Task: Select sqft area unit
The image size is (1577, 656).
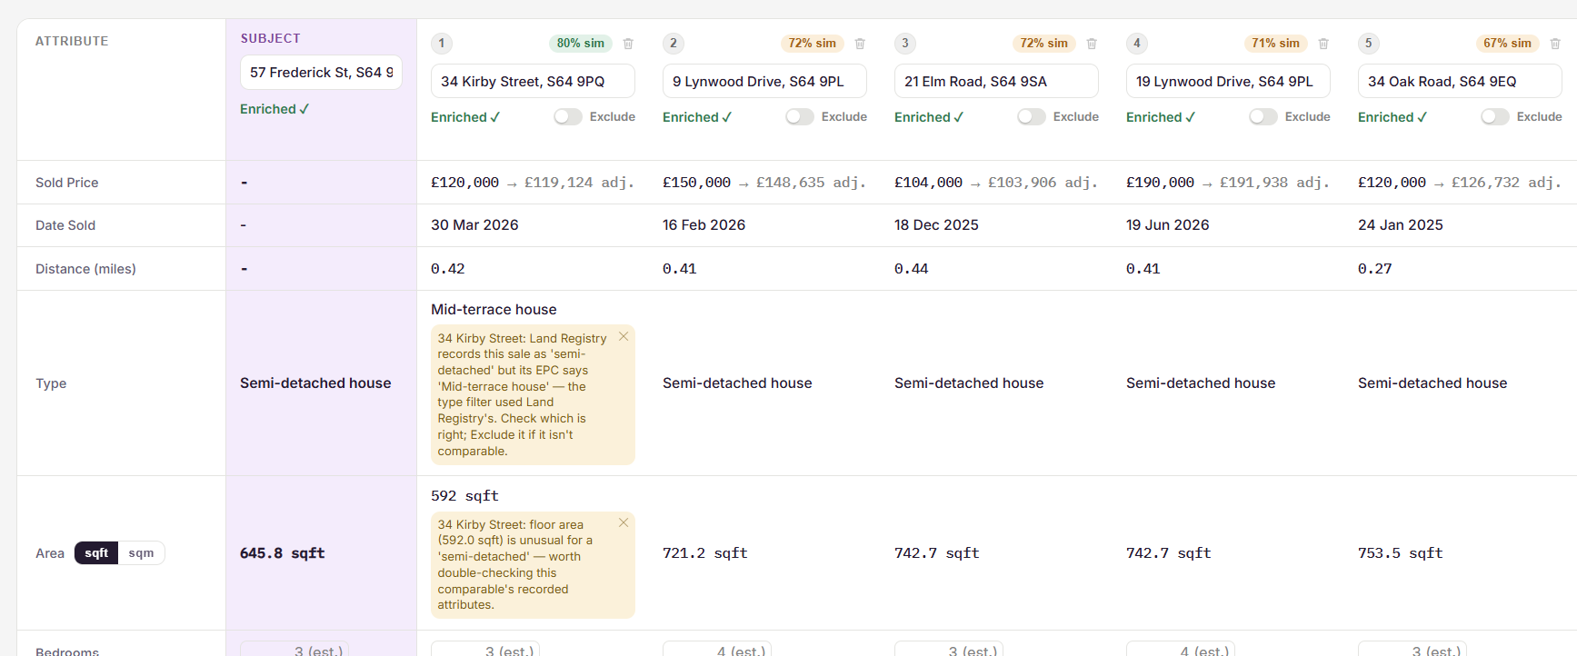Action: [96, 553]
